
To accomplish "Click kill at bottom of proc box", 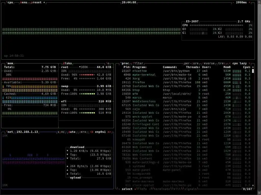I will pos(177,189).
